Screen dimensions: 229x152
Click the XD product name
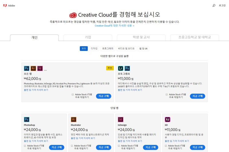click(166, 125)
